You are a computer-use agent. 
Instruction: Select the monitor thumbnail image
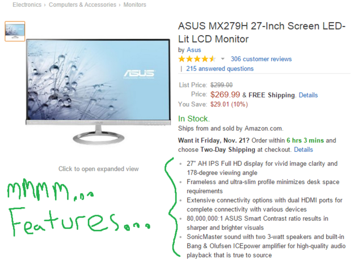point(15,31)
